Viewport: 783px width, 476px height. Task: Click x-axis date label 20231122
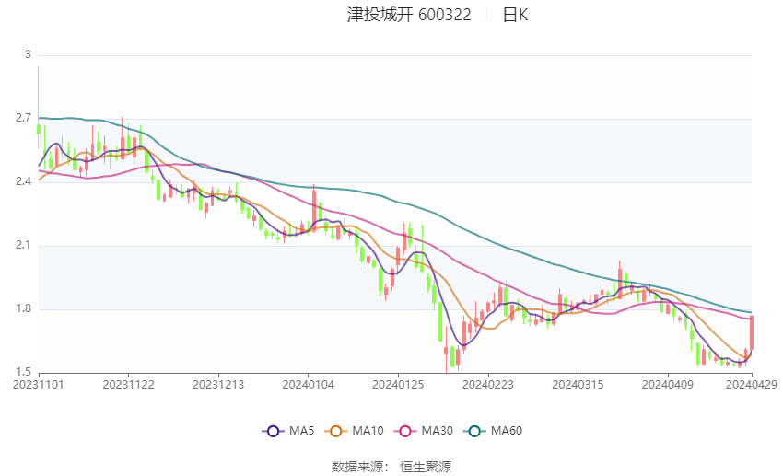(x=128, y=385)
